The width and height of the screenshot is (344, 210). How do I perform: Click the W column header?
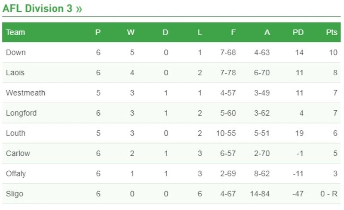pyautogui.click(x=131, y=32)
